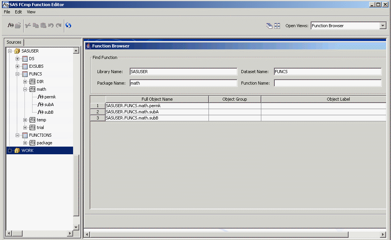The image size is (391, 240).
Task: Click the Copy icon in the toolbar
Action: [36, 25]
